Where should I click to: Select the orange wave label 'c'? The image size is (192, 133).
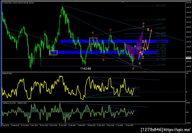pos(110,29)
